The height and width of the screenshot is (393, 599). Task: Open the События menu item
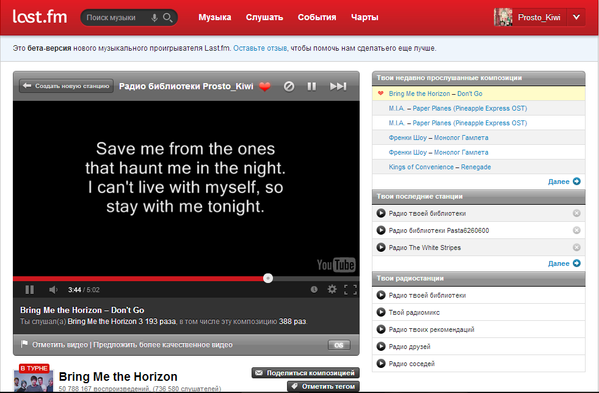pos(317,17)
